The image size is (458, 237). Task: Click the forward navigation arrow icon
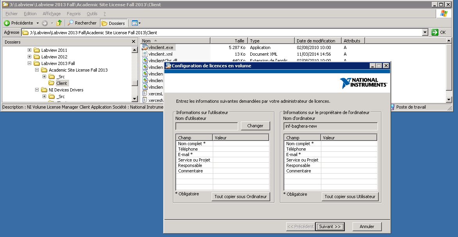coord(45,23)
